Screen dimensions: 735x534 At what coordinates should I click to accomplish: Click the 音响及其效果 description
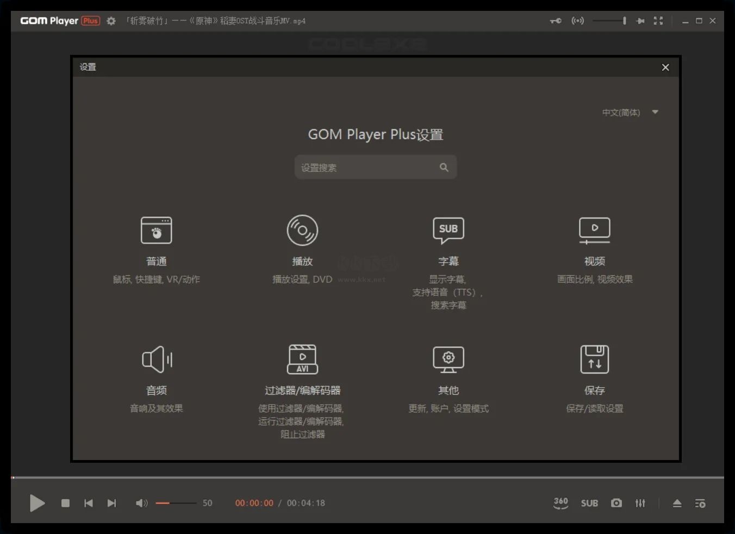pyautogui.click(x=157, y=408)
